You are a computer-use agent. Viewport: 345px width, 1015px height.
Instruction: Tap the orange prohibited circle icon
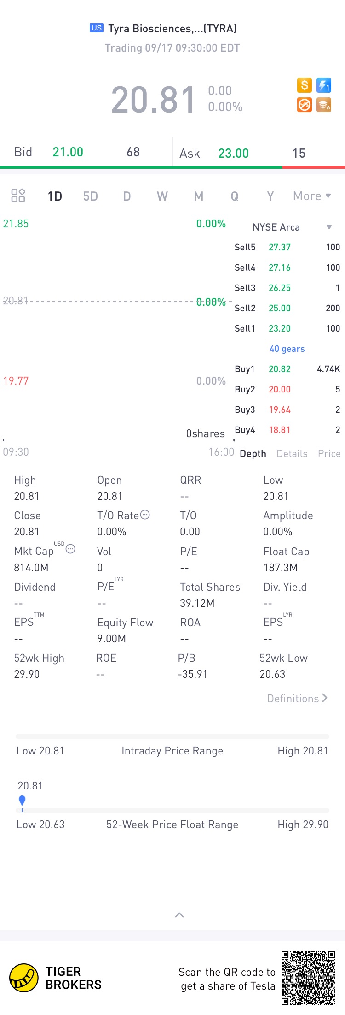pos(304,105)
